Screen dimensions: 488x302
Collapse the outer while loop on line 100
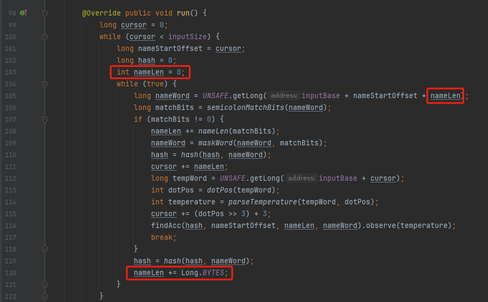tap(45, 36)
